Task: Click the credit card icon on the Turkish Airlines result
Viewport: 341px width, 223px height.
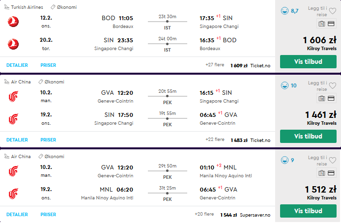Action: coord(331,24)
